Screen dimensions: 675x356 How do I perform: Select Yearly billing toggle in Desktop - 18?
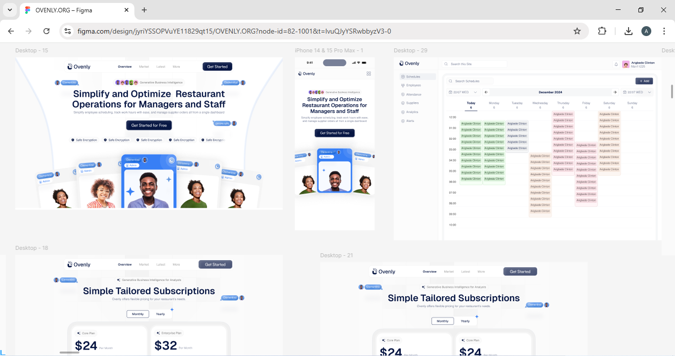(x=161, y=314)
